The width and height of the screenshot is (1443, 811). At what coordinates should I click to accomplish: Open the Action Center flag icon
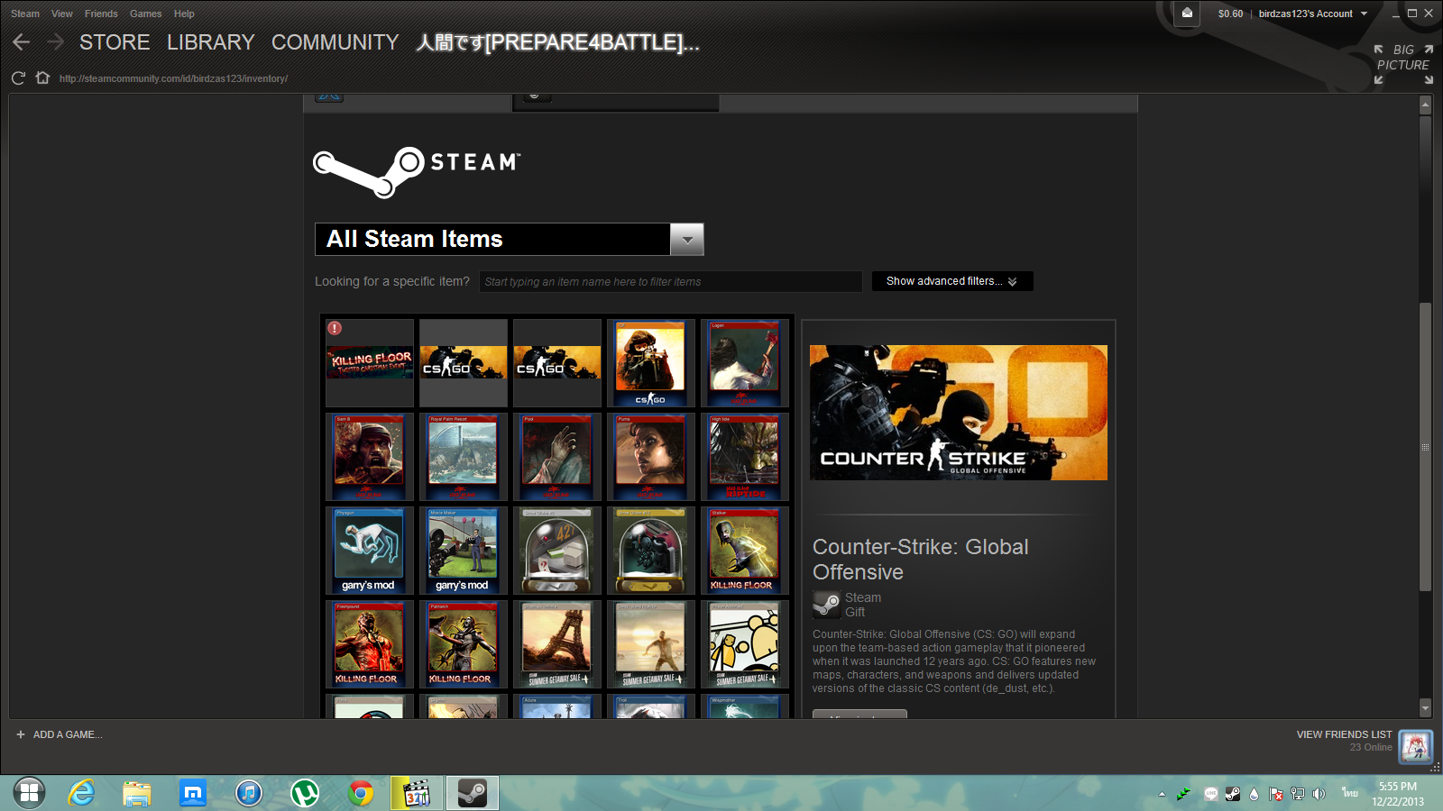pyautogui.click(x=1275, y=794)
